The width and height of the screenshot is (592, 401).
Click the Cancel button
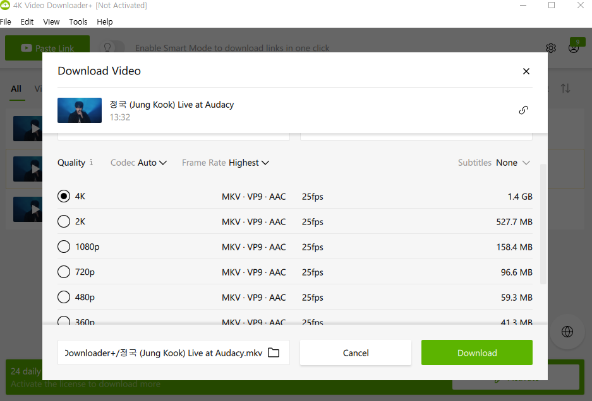coord(356,352)
